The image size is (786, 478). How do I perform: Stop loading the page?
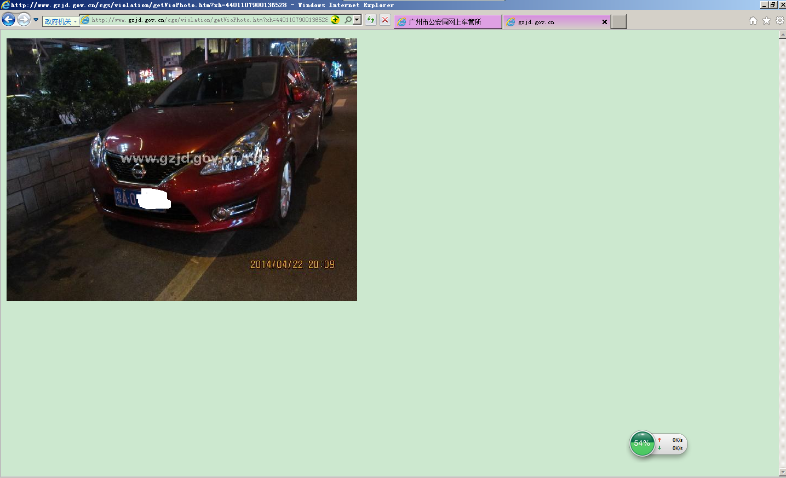coord(385,20)
